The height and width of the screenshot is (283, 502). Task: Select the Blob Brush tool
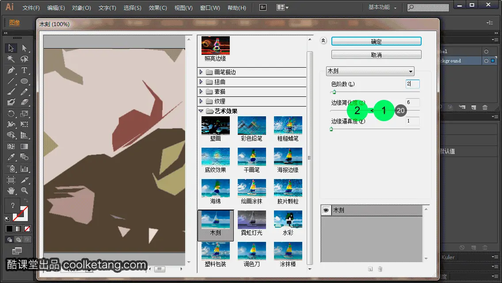click(11, 103)
